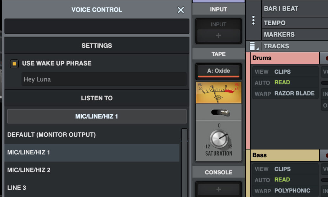
Task: Click the Oxide VU meter display
Action: point(218,93)
